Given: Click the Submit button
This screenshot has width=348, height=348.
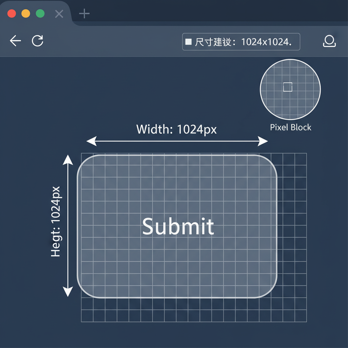Looking at the screenshot, I should [x=177, y=226].
